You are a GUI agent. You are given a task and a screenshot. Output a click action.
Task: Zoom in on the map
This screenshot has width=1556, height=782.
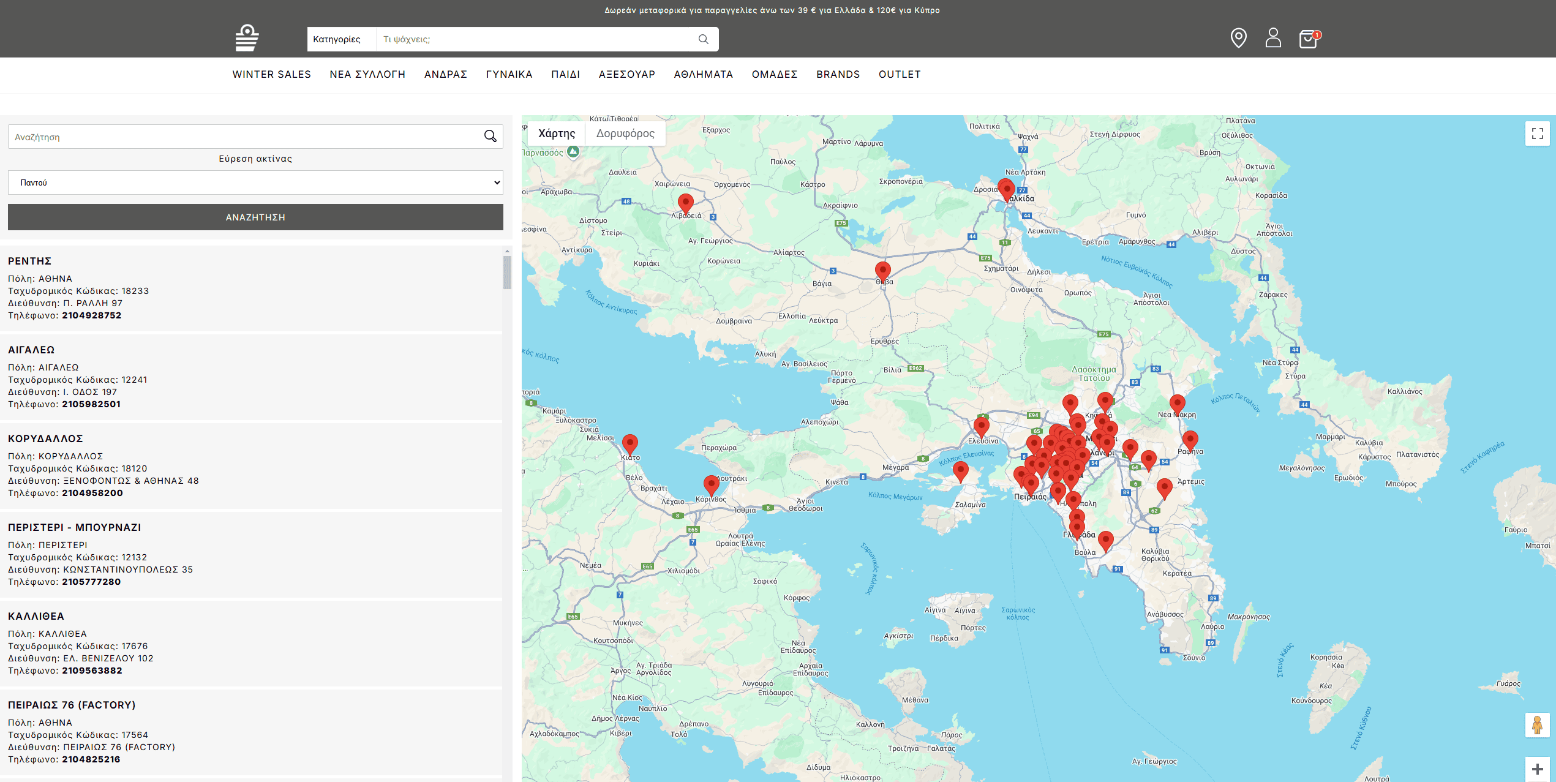[1537, 769]
